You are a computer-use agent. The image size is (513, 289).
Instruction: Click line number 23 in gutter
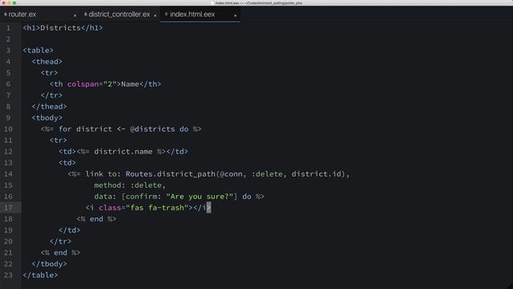pyautogui.click(x=8, y=275)
